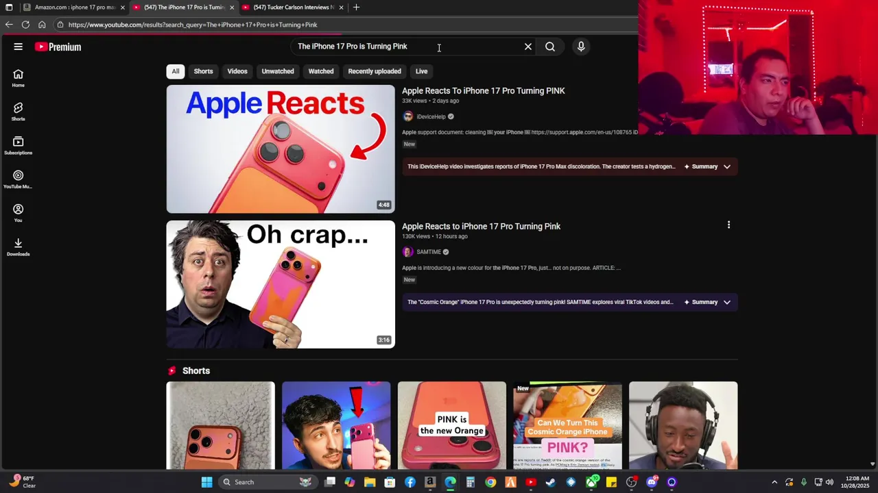Click the browser home button
Viewport: 878px width, 493px height.
click(42, 25)
